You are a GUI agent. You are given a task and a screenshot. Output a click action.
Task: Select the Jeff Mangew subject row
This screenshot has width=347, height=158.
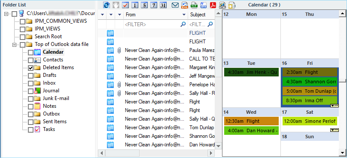point(202,76)
